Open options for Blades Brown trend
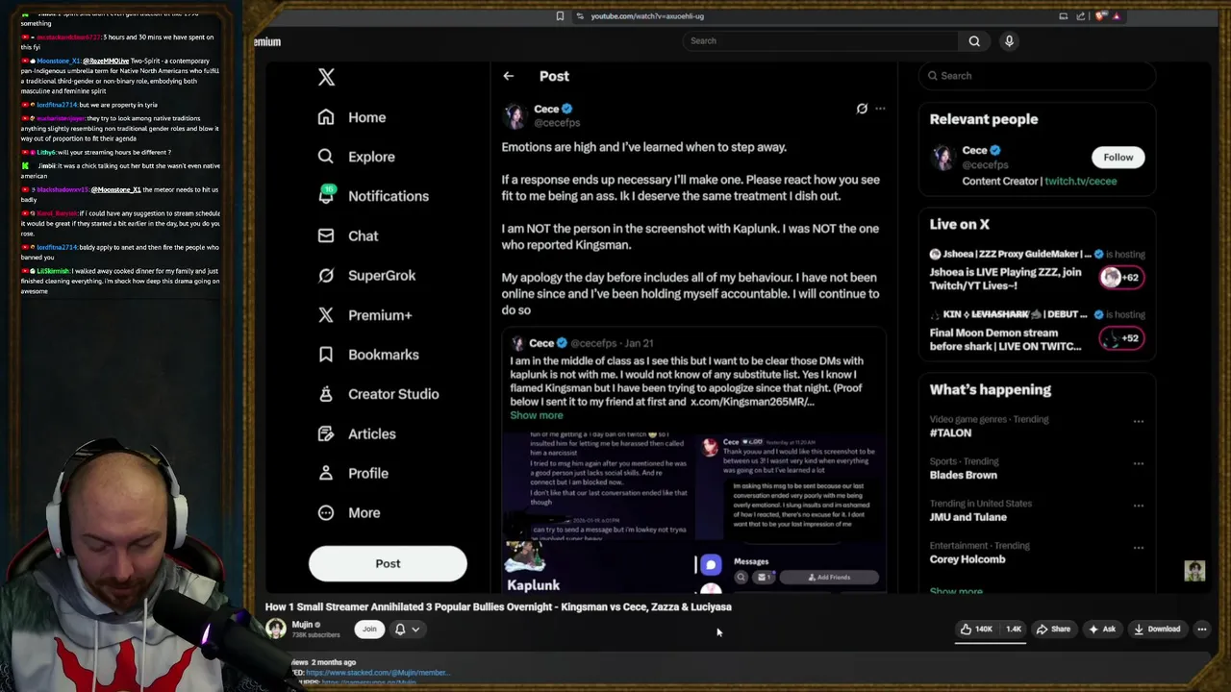Viewport: 1231px width, 692px height. click(x=1139, y=463)
